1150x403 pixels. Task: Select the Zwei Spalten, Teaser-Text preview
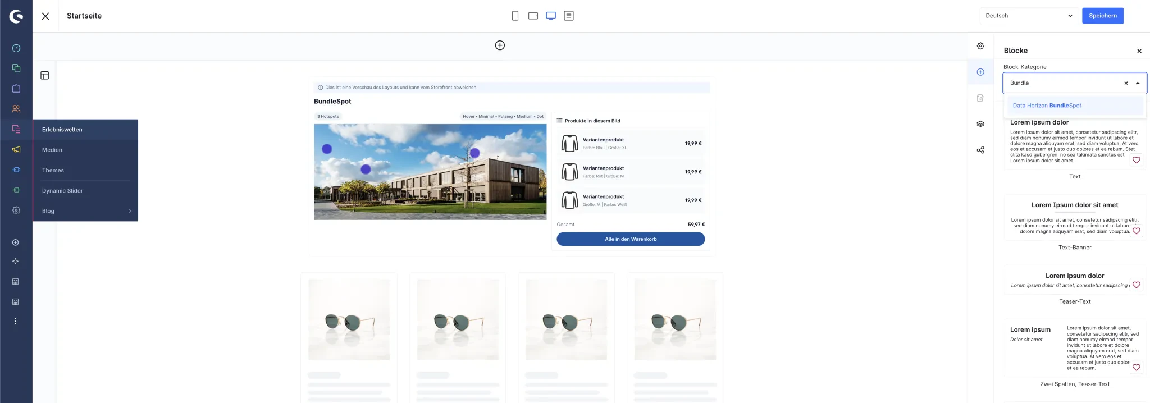pos(1074,348)
